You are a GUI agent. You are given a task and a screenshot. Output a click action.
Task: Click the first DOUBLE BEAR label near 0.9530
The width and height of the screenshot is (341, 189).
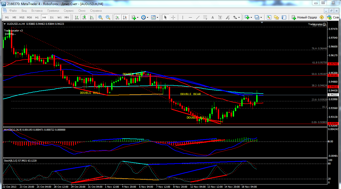[133, 74]
